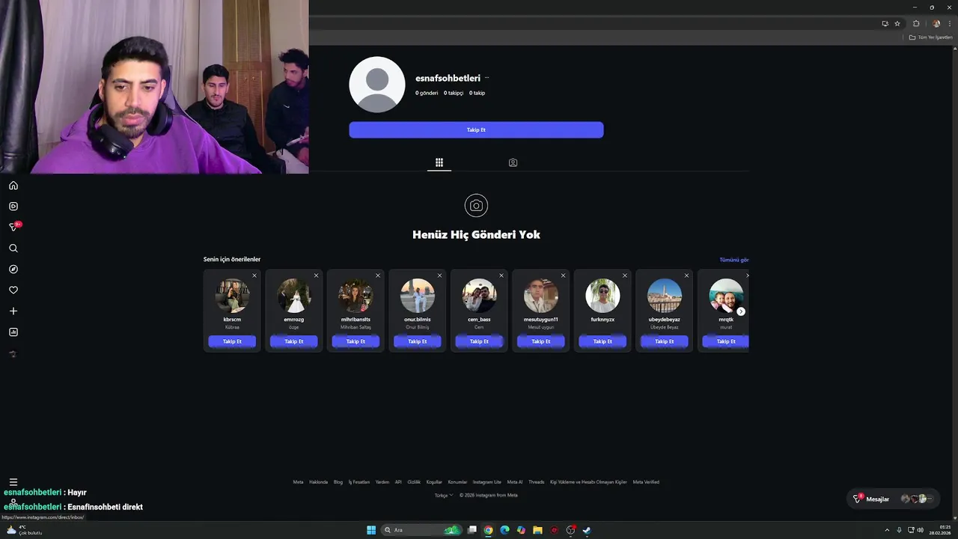This screenshot has height=539, width=958.
Task: Show hidden system tray icons chevron
Action: coord(887,530)
